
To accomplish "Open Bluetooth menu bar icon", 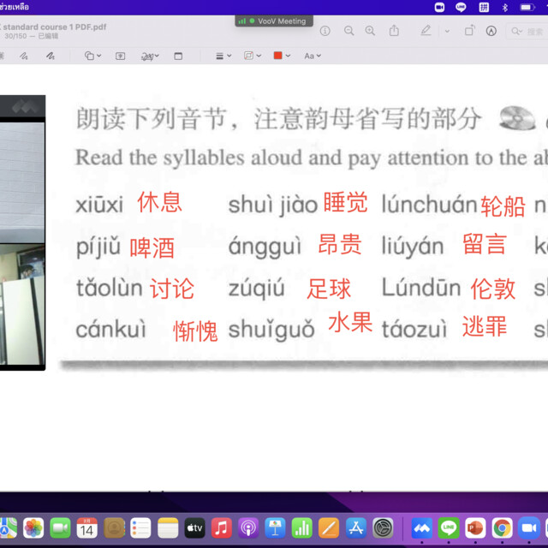I will 504,8.
